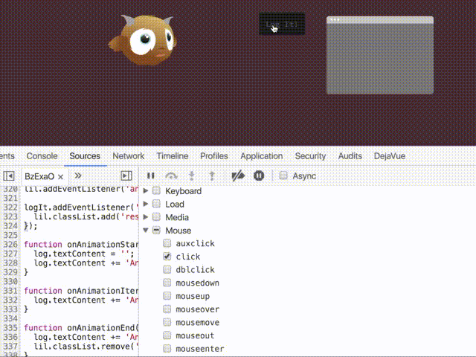Viewport: 476px width, 357px height.
Task: Enable the dblclick breakpoint checkbox
Action: [167, 269]
